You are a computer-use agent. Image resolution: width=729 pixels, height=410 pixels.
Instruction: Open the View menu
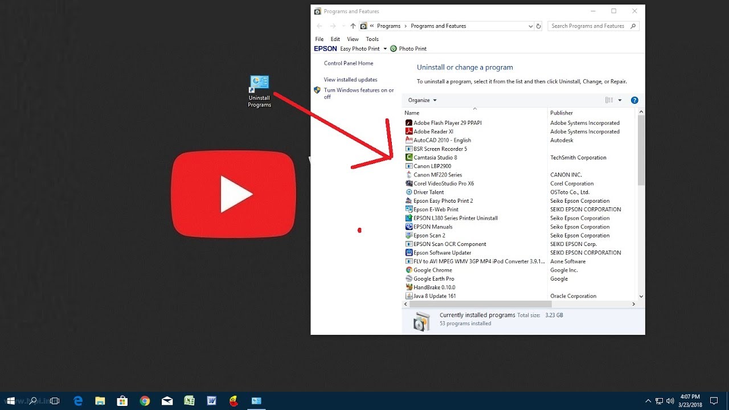pyautogui.click(x=353, y=39)
